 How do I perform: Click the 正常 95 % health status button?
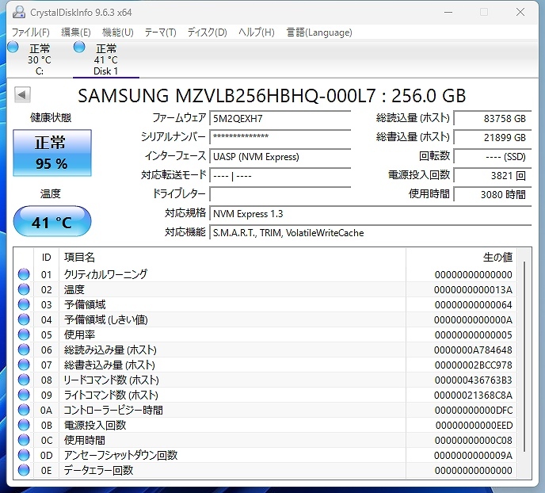52,153
